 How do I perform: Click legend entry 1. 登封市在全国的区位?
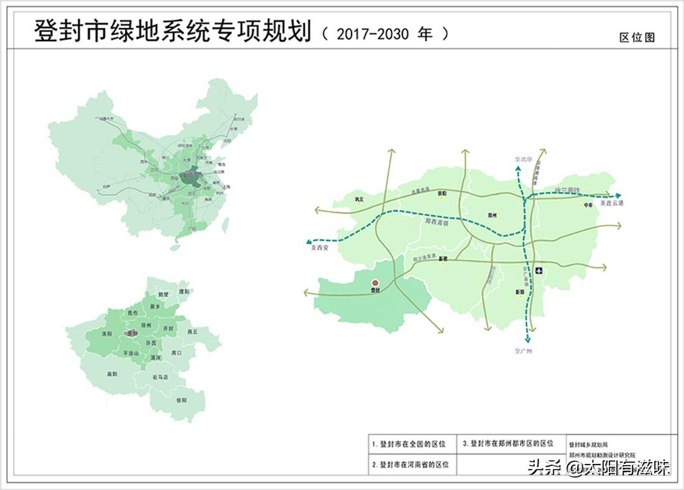coord(409,444)
